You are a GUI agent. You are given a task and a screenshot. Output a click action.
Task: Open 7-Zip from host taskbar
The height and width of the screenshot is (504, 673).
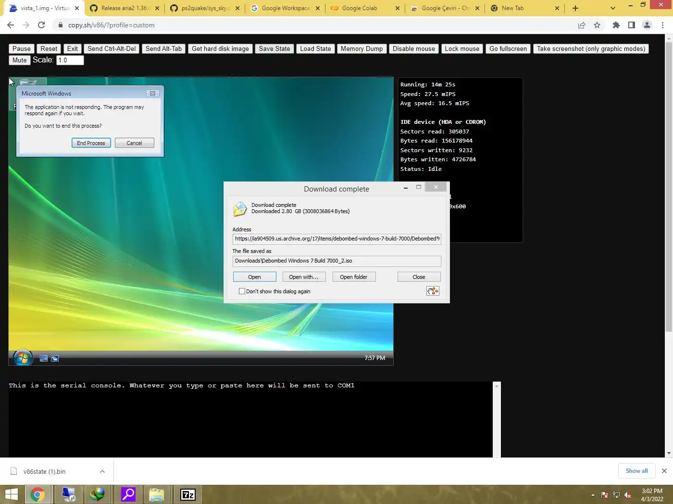[x=187, y=494]
